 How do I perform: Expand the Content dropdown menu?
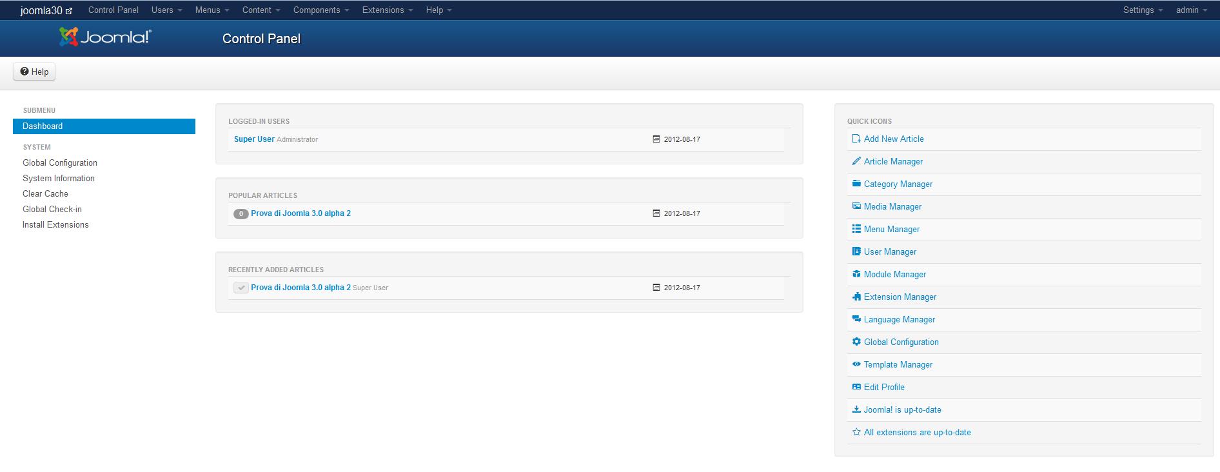[x=261, y=10]
